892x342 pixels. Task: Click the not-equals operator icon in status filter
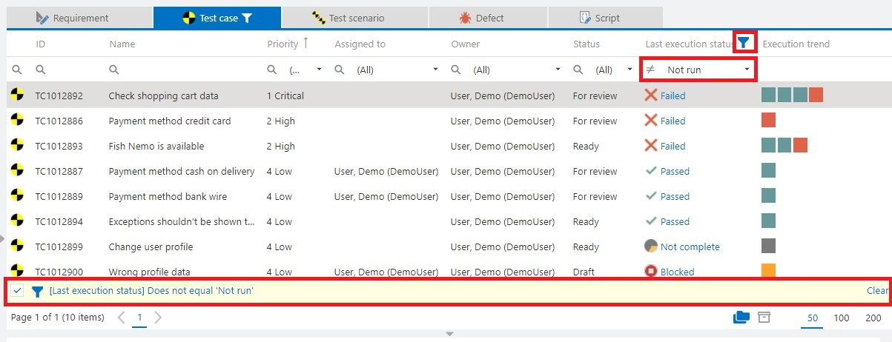[650, 70]
